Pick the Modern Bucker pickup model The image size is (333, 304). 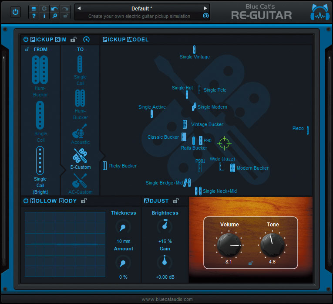point(232,168)
